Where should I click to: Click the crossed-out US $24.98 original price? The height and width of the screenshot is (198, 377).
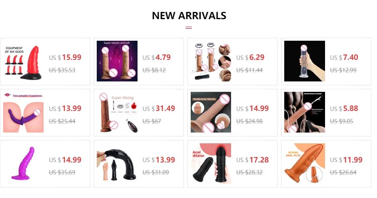click(249, 121)
